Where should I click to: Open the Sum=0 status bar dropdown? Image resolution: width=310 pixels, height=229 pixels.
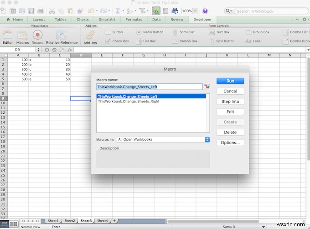[x=263, y=227]
